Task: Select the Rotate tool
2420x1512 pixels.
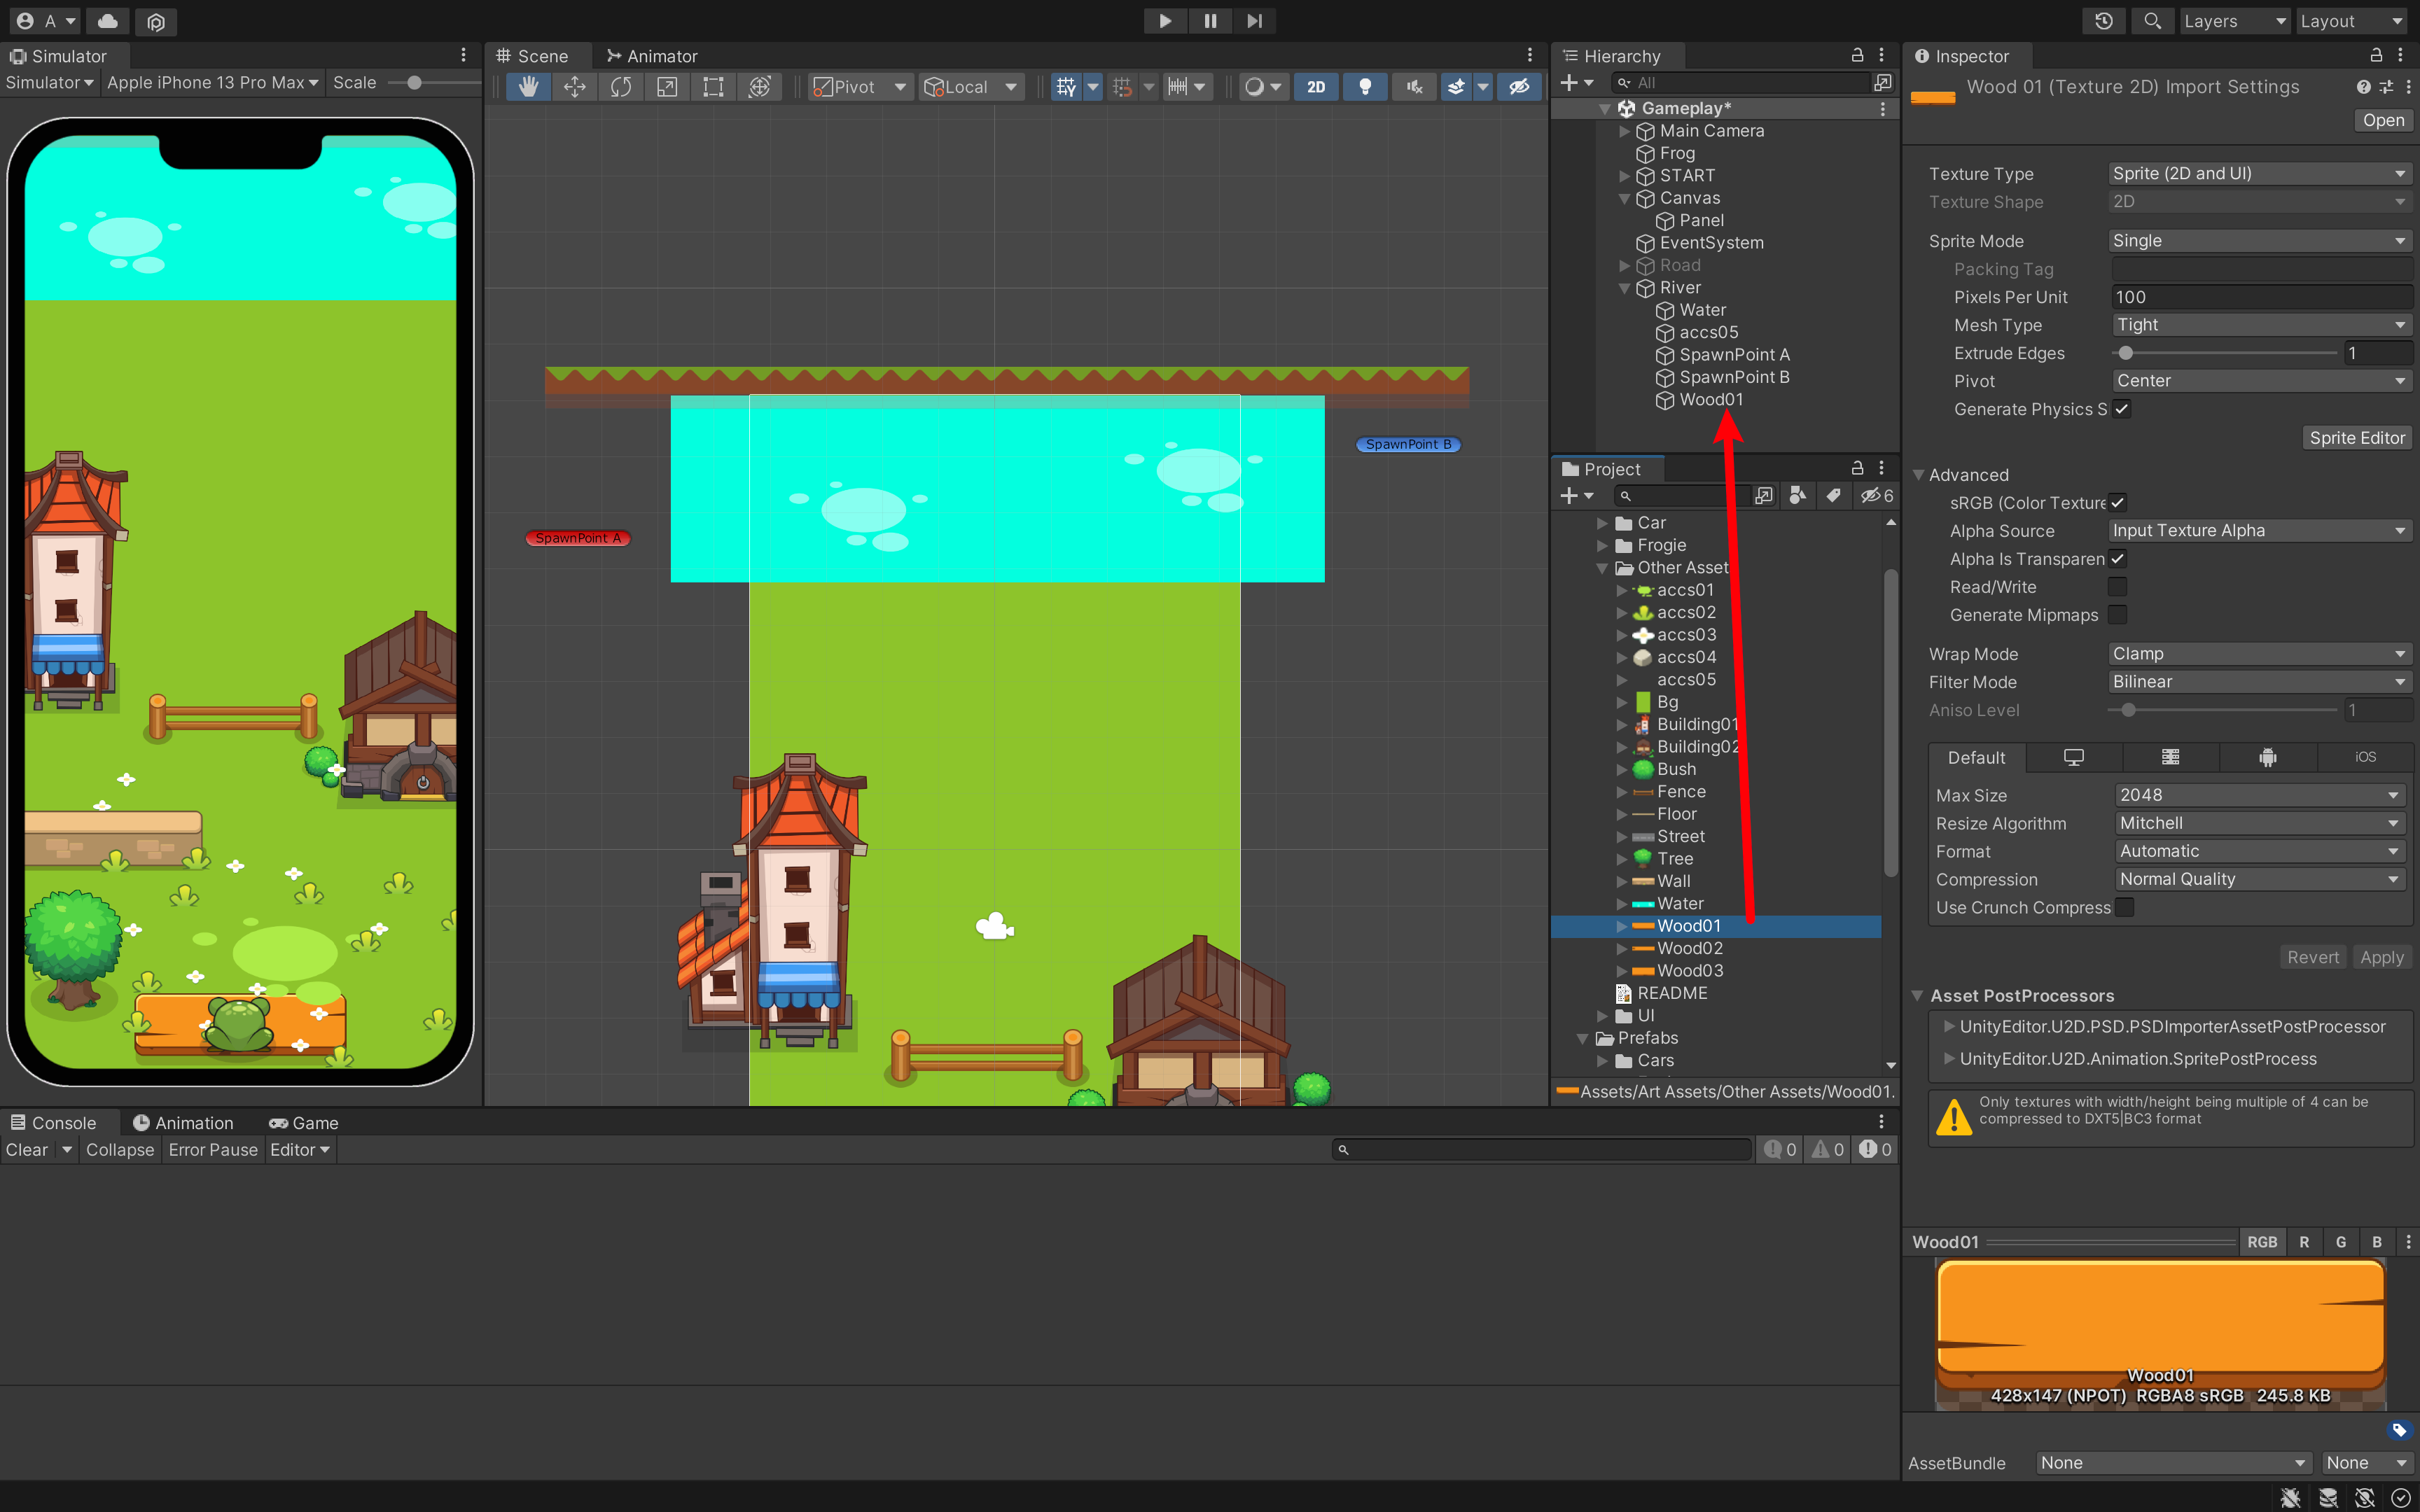Action: click(x=621, y=87)
